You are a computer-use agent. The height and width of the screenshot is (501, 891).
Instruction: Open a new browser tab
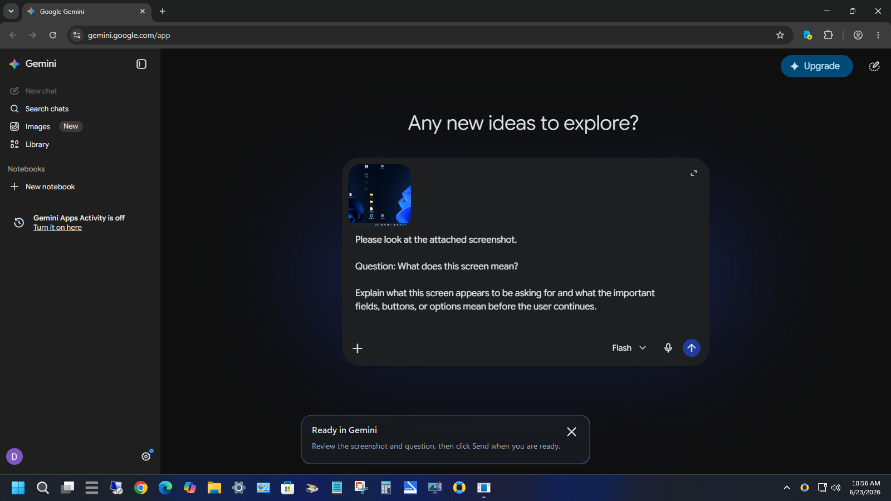tap(163, 11)
